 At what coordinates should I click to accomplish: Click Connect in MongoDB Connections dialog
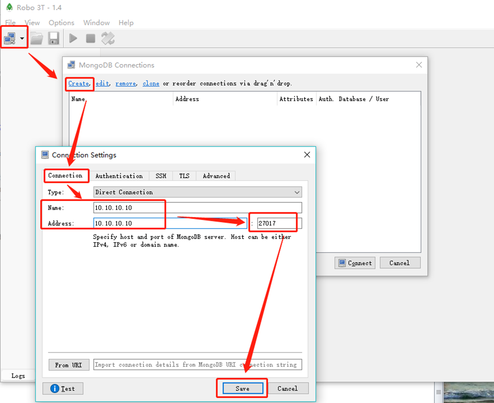point(355,263)
